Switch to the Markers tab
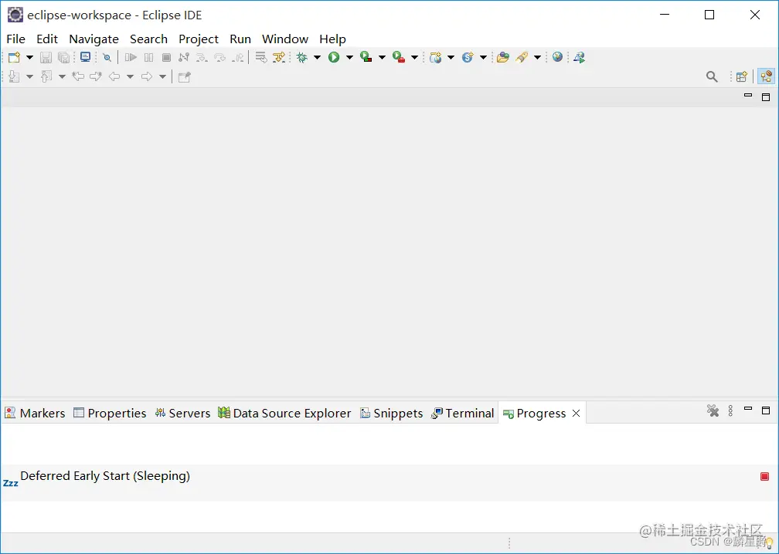Image resolution: width=779 pixels, height=554 pixels. [36, 413]
